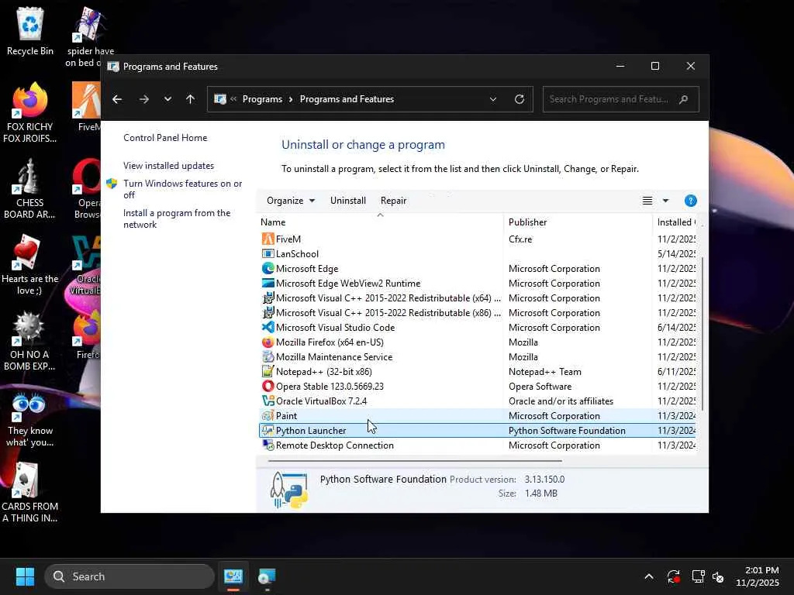Viewport: 794px width, 595px height.
Task: Click the Control Panel taskbar icon
Action: 233,576
